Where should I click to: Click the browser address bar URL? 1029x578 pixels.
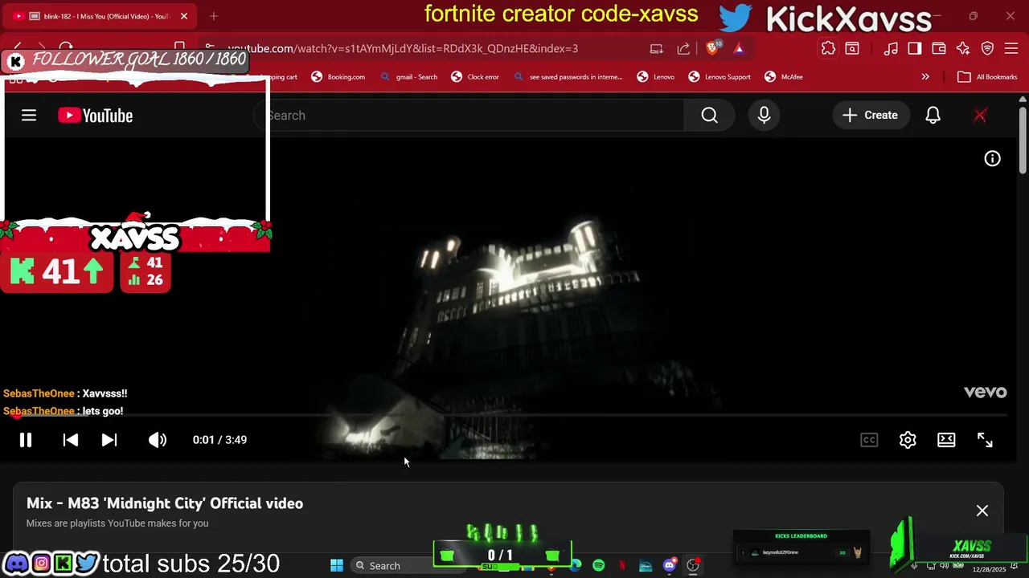(403, 49)
